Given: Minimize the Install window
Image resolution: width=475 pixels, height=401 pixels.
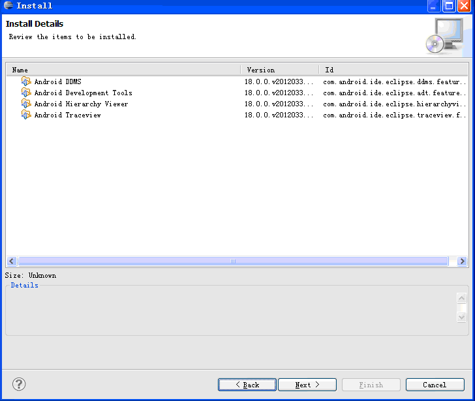Looking at the screenshot, I should click(433, 6).
